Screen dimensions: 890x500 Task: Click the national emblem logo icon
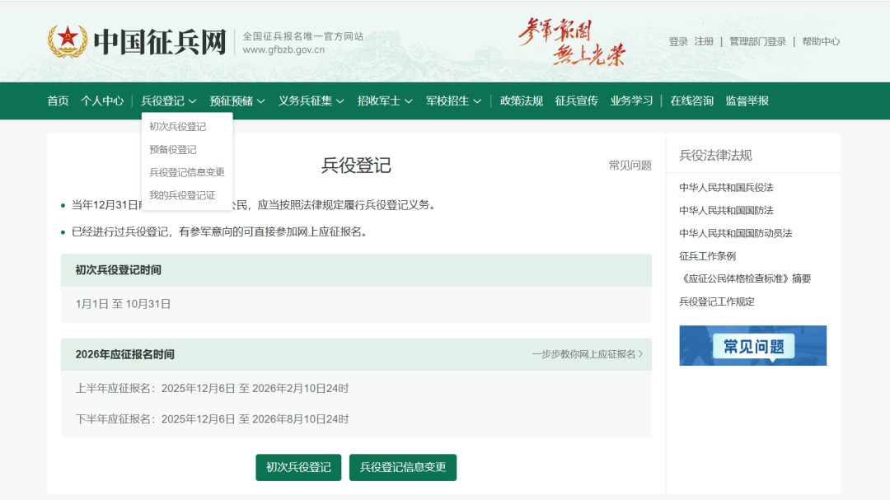68,41
